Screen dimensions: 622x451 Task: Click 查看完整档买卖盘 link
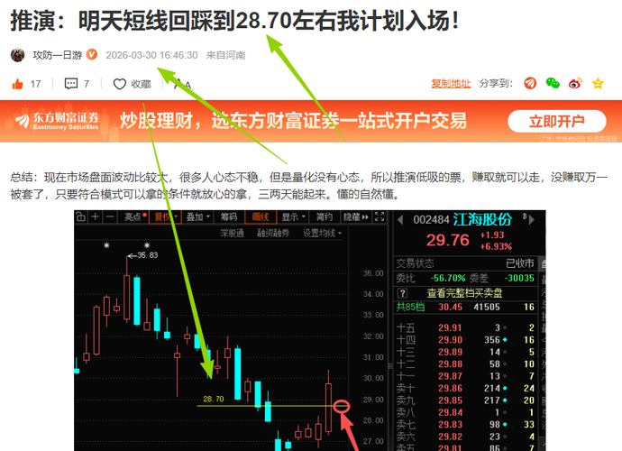pos(464,293)
